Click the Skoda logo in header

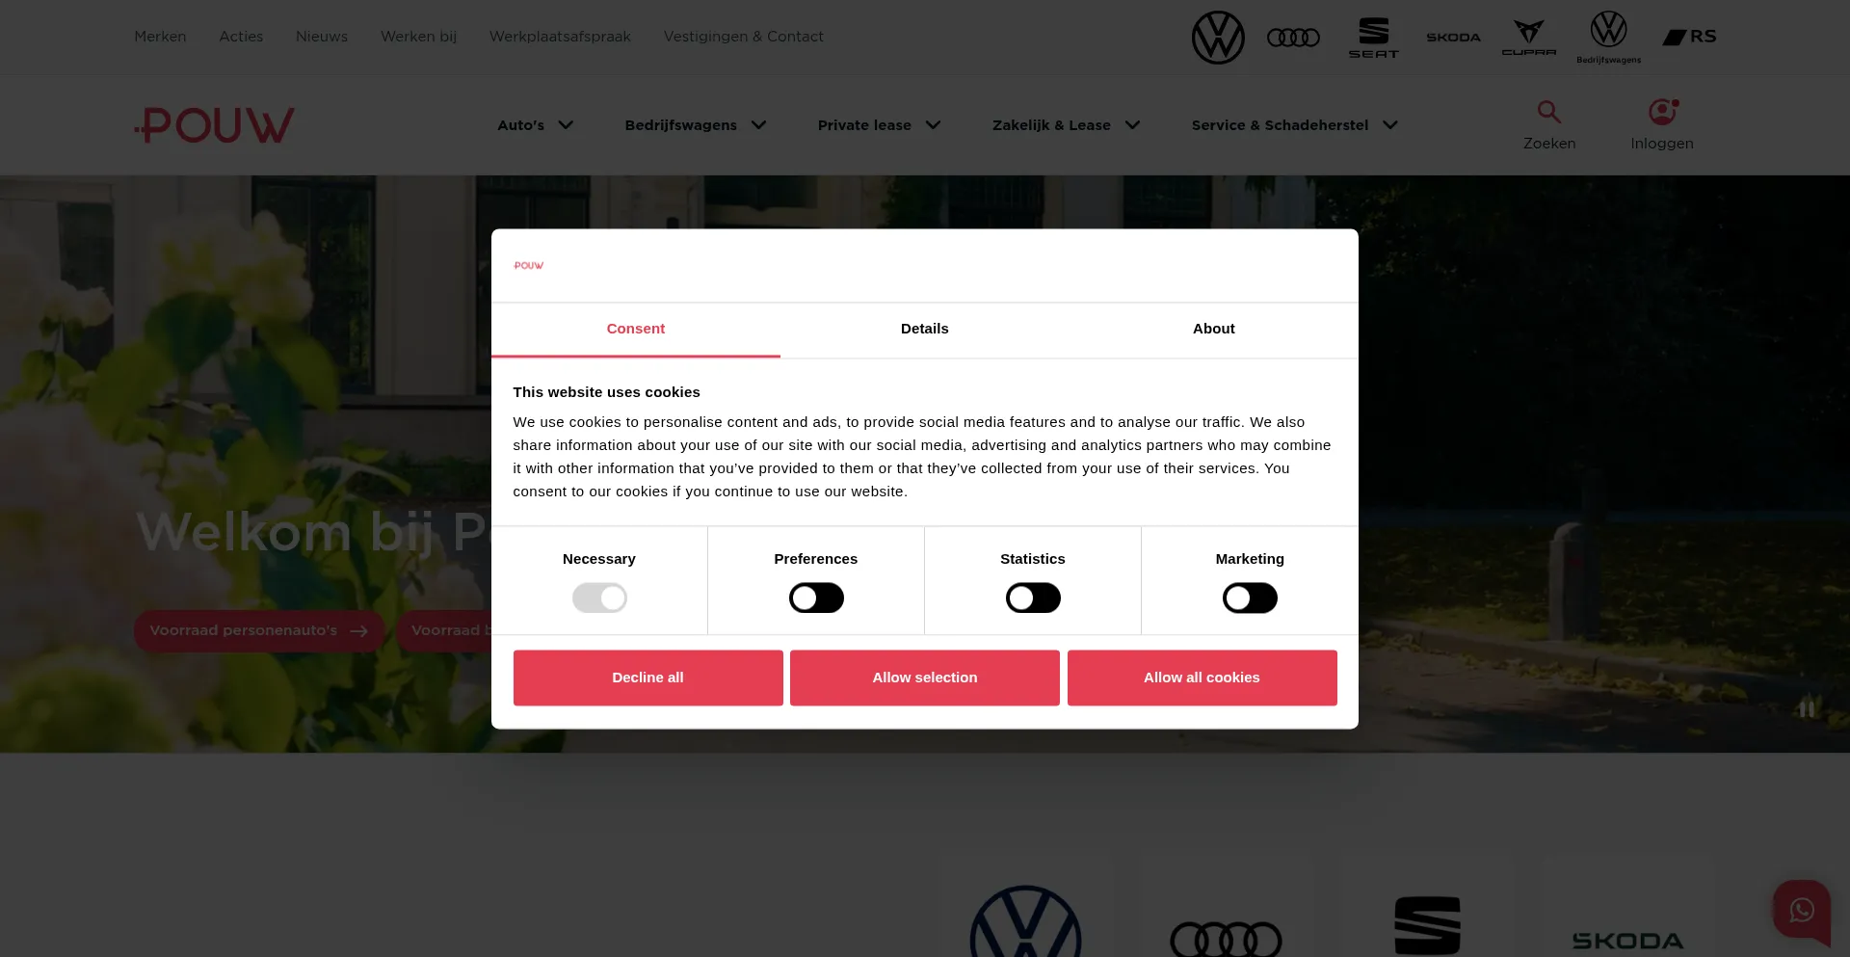tap(1453, 38)
